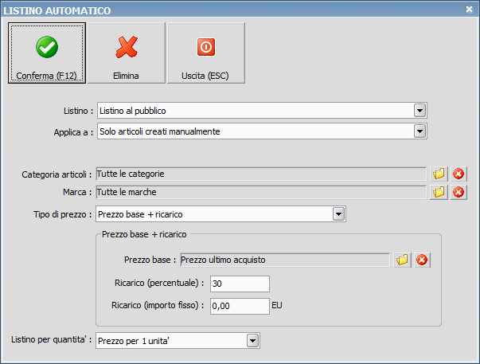
Task: Clear Prezzo base with red icon
Action: click(422, 260)
